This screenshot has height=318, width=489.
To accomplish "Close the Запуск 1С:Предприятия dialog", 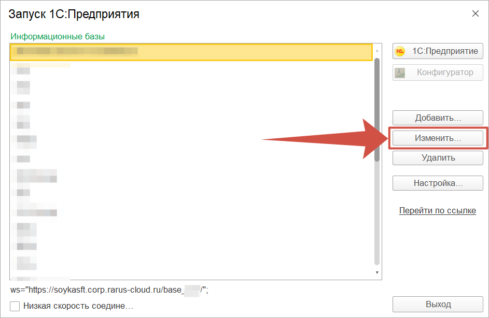I will [475, 14].
